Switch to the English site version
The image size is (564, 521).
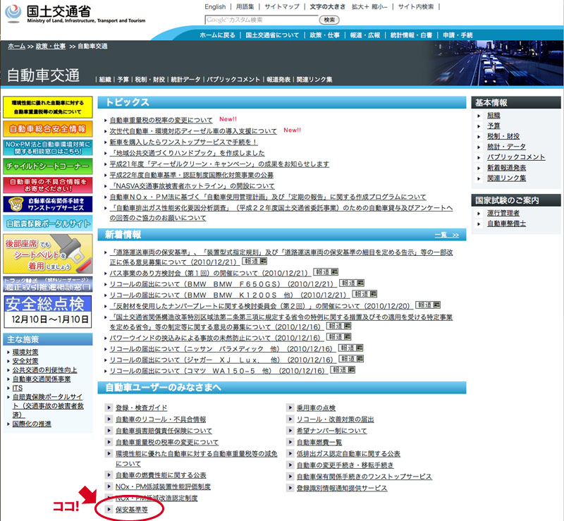tap(215, 7)
